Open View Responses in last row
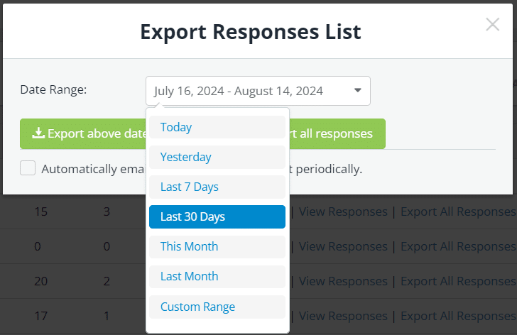 click(x=343, y=316)
